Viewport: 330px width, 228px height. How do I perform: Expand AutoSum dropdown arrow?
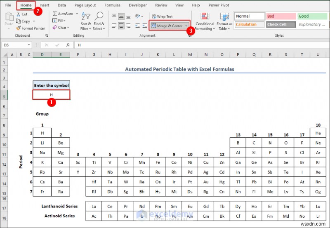pyautogui.click(x=77, y=14)
